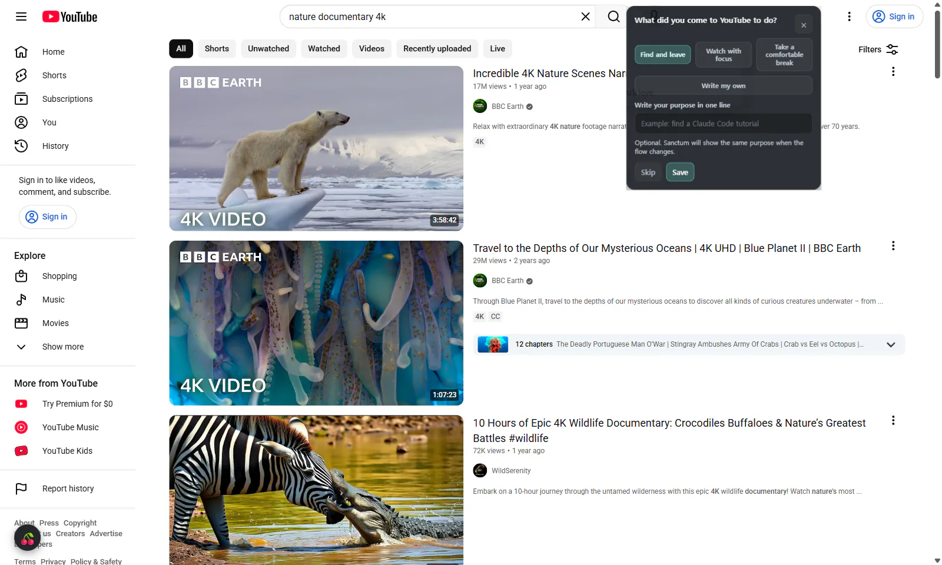Select the Live filter chip
Viewport: 942px width, 565px height.
coord(497,49)
